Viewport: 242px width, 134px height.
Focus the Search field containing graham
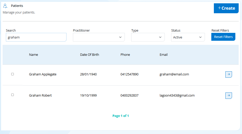pyautogui.click(x=36, y=37)
